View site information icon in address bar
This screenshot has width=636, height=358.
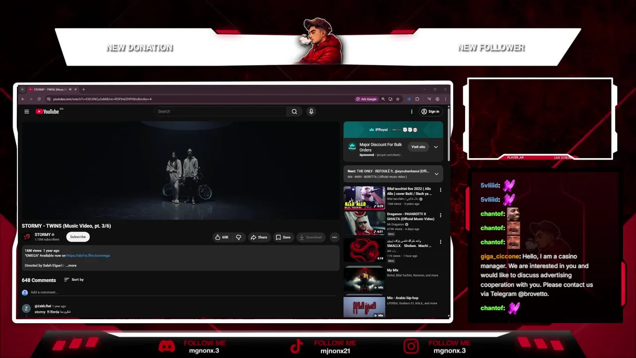click(x=48, y=99)
